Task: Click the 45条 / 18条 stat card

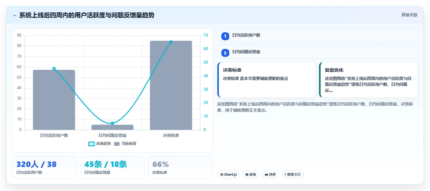Action: point(112,167)
